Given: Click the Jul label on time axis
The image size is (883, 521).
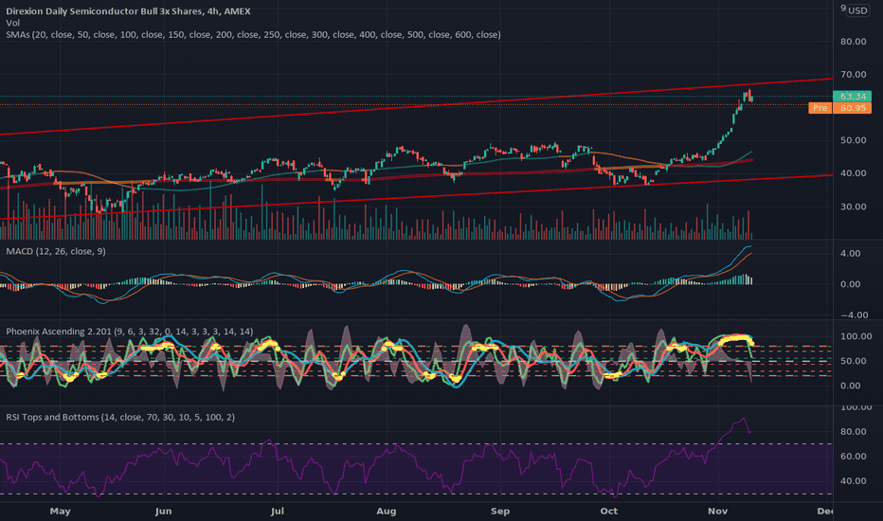Looking at the screenshot, I should [277, 512].
